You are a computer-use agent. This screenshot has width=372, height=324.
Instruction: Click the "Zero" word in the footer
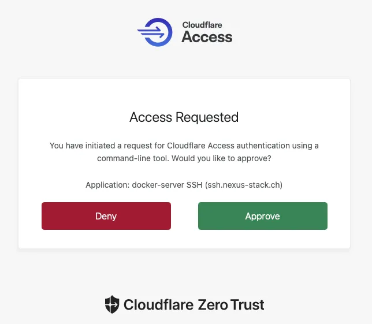[x=214, y=304]
